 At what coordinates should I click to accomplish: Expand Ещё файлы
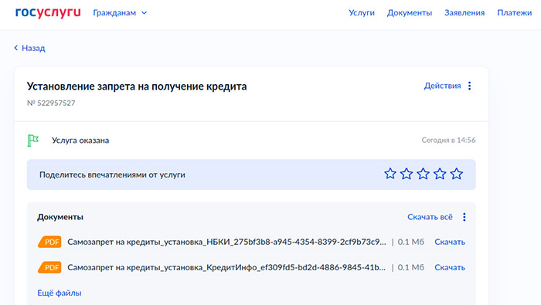point(60,293)
